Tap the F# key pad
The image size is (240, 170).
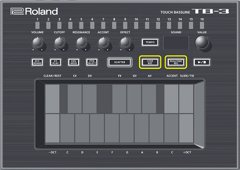(120, 99)
